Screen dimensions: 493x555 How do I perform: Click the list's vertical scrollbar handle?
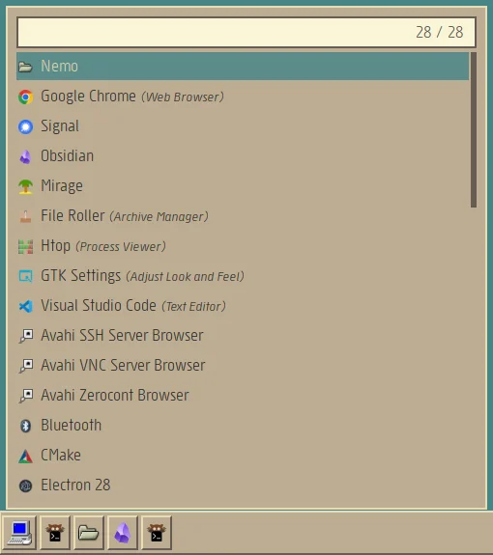(x=473, y=130)
